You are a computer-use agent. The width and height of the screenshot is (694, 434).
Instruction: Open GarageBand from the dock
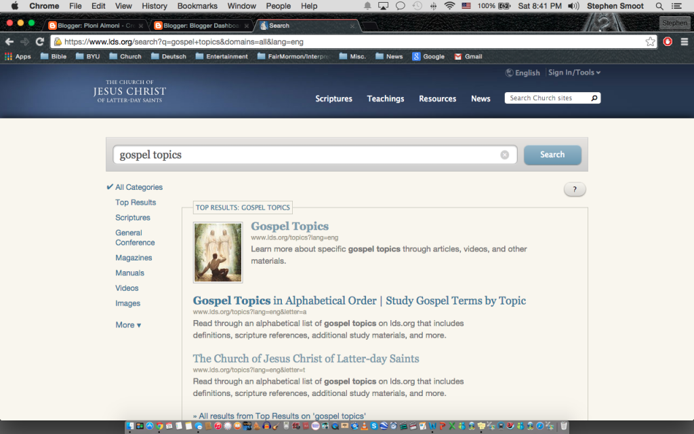pyautogui.click(x=275, y=426)
